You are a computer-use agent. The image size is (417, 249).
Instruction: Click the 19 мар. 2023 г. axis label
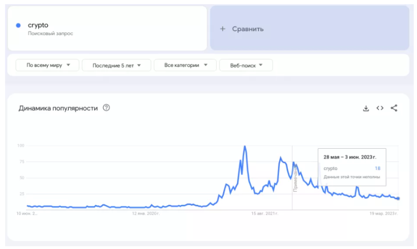coord(383,214)
